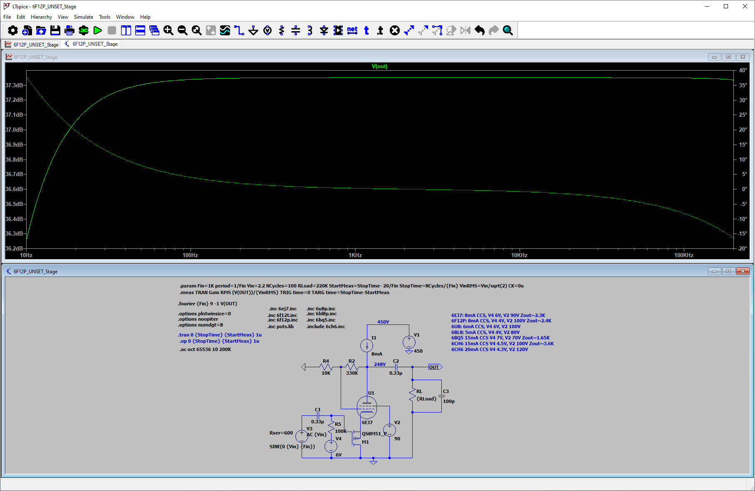The image size is (755, 491).
Task: Maximize the waveform plot pane
Action: 728,57
